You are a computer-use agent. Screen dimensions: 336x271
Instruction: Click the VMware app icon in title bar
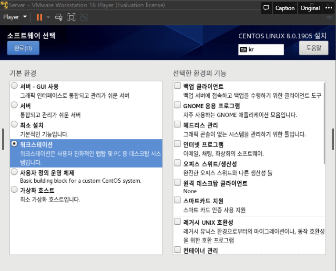[x=4, y=5]
